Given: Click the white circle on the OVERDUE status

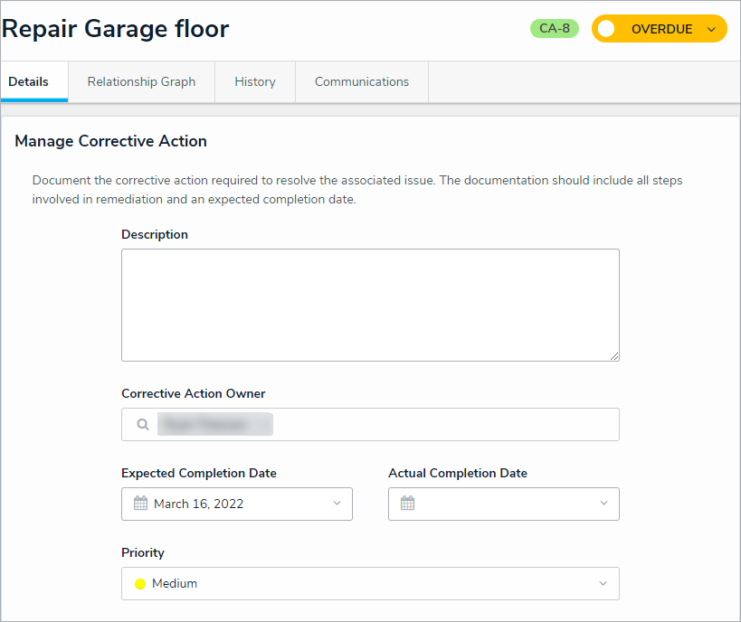Looking at the screenshot, I should [x=606, y=29].
